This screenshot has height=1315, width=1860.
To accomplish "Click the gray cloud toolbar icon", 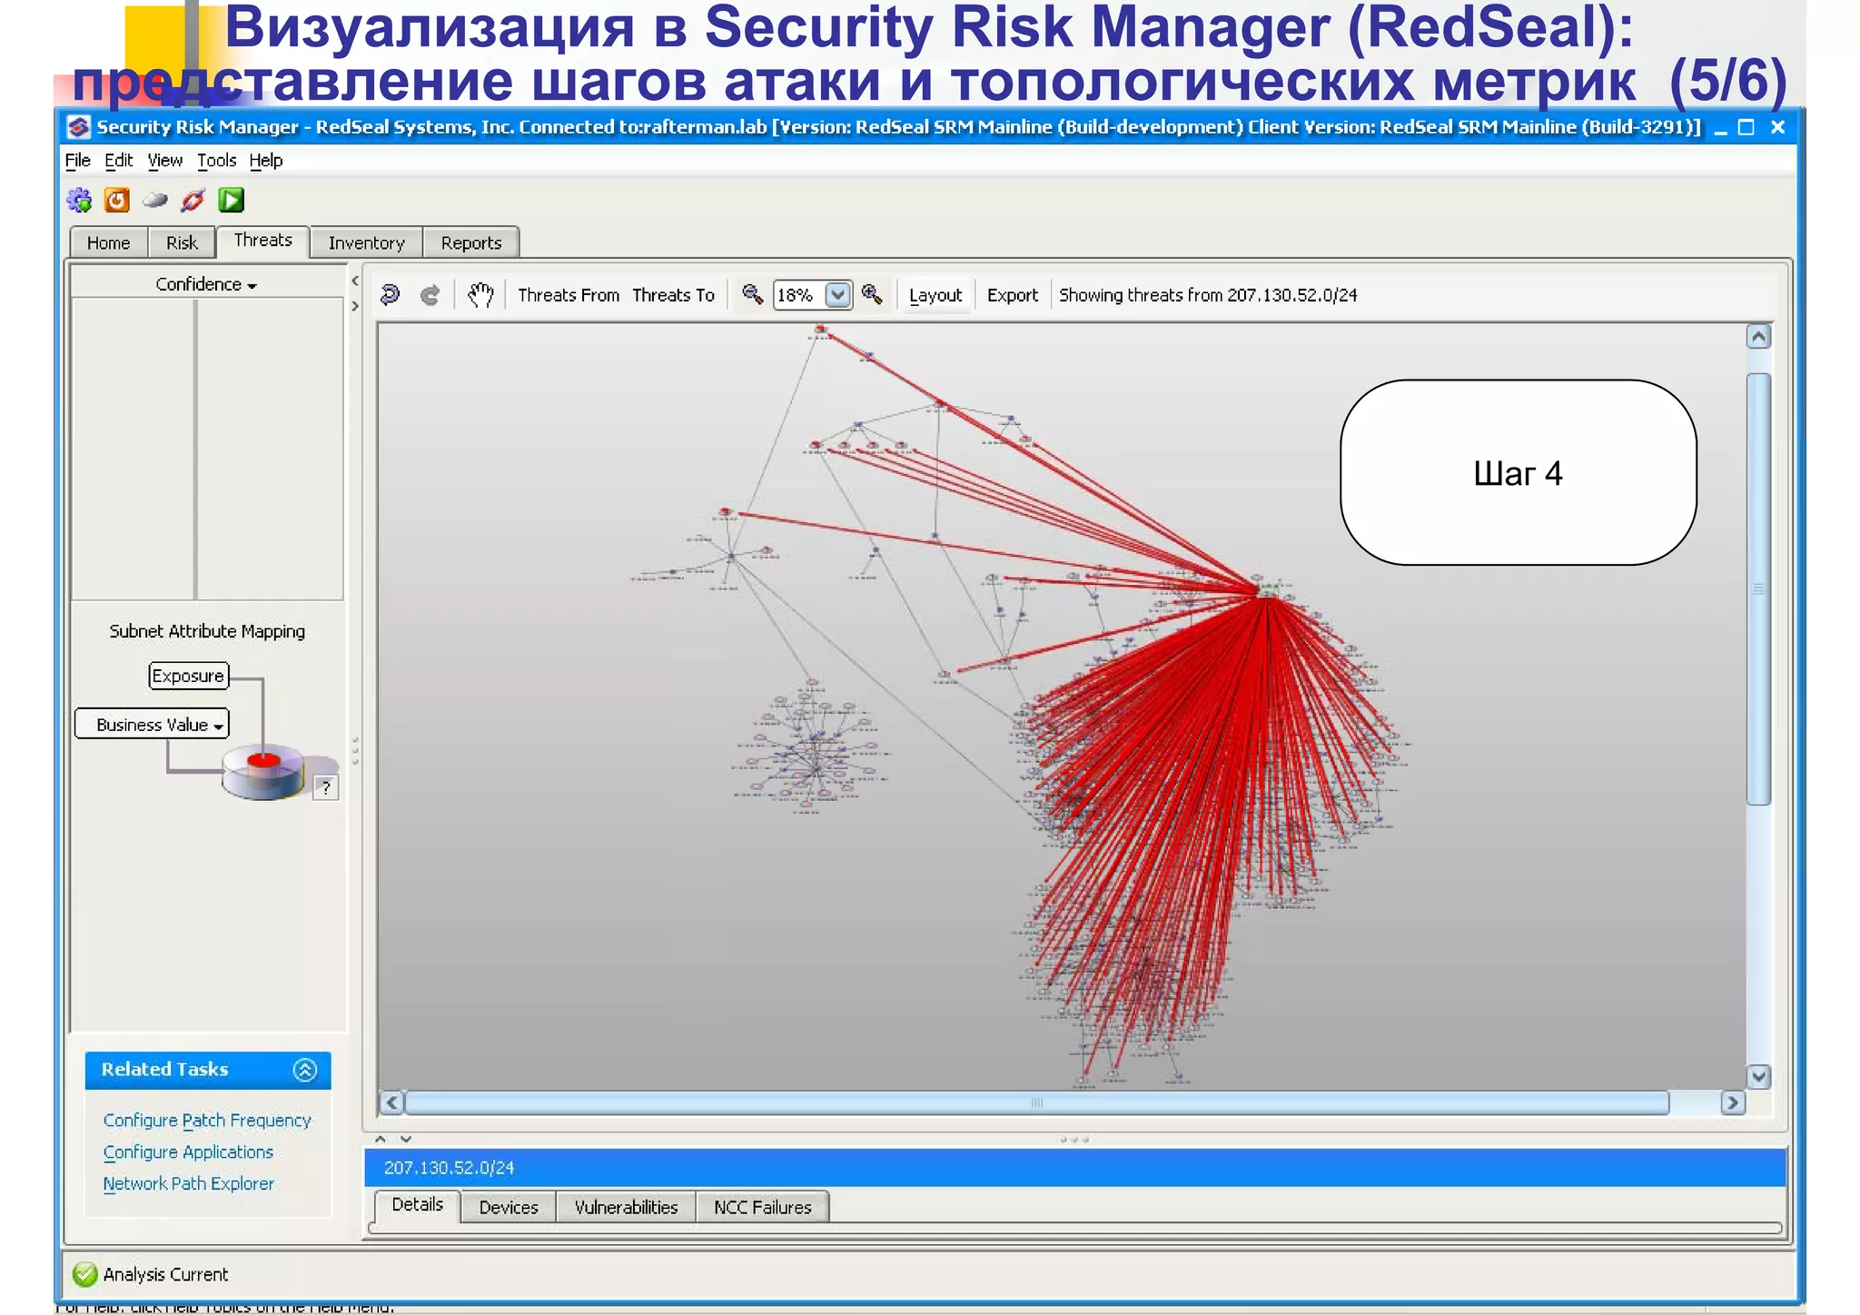I will click(x=155, y=200).
